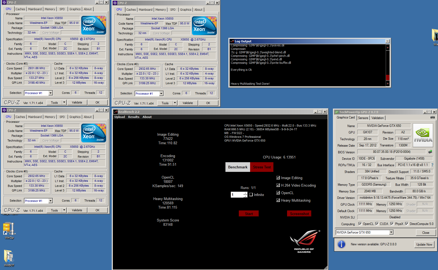Open the NVIDIA GeForce GTX 650 card dropdown

391,232
